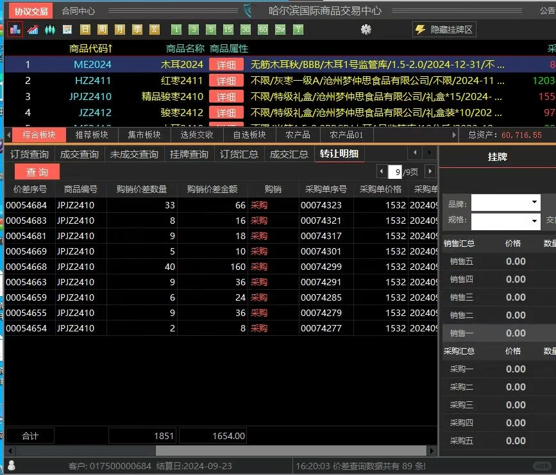Open the 转让明细 tab

[339, 154]
